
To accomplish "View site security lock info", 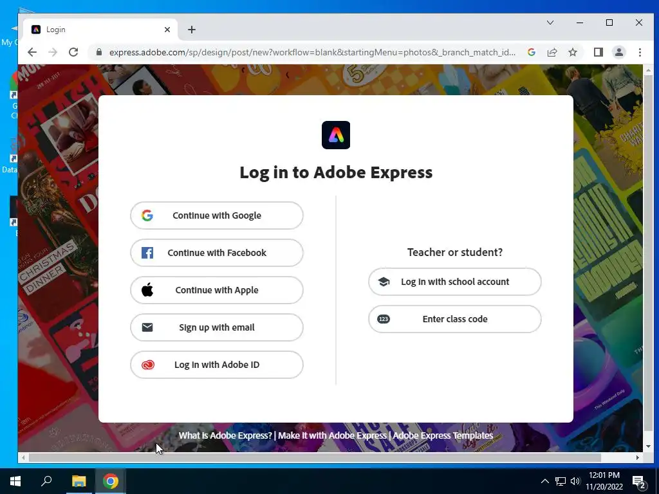I will [99, 52].
